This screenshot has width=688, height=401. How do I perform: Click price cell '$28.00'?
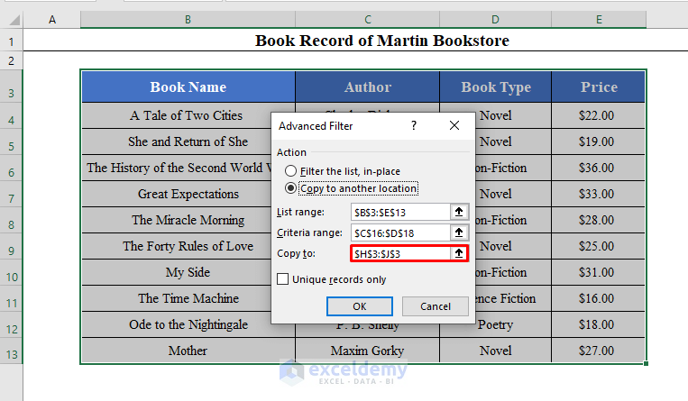tap(599, 220)
